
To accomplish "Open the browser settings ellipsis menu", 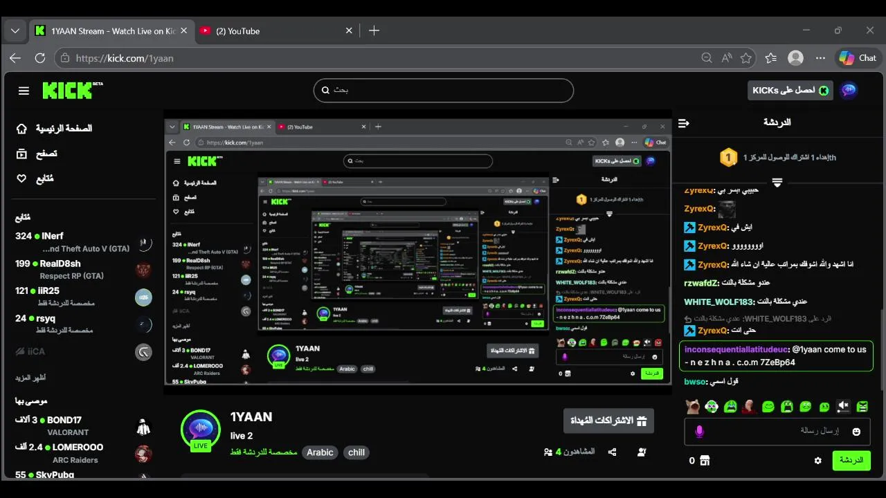I will tap(820, 58).
